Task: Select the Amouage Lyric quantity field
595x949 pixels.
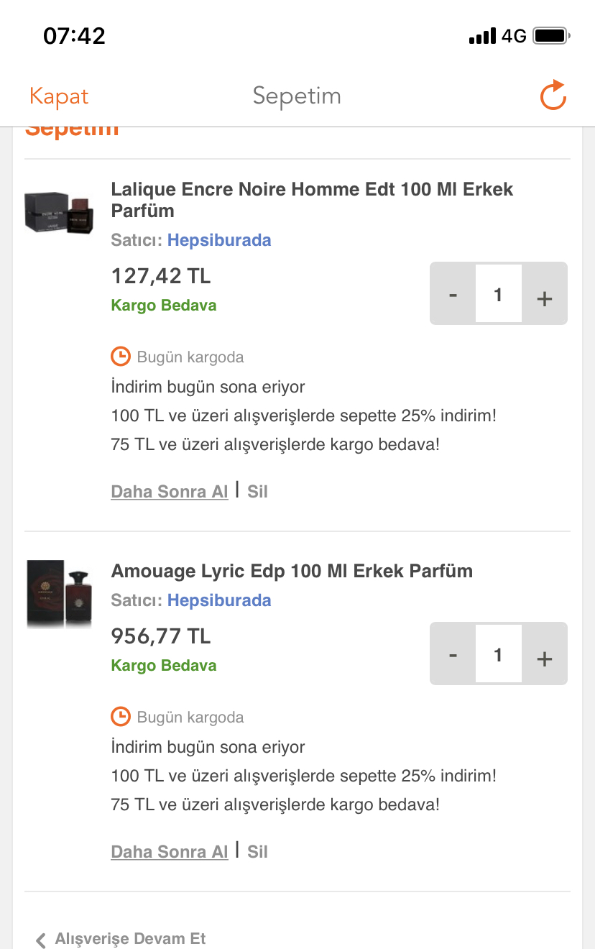Action: [x=498, y=654]
